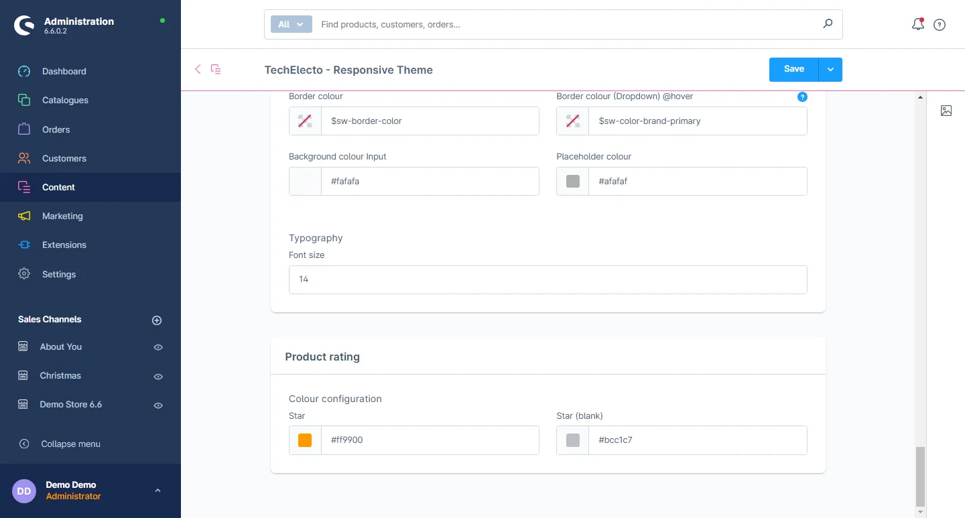Click the back arrow beside theme title
This screenshot has height=518, width=965.
coord(198,69)
